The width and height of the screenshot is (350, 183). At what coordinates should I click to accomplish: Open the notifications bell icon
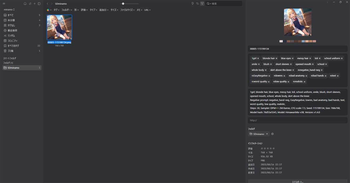25,3
